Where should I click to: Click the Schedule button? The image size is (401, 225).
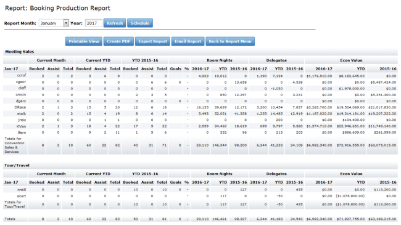(140, 23)
